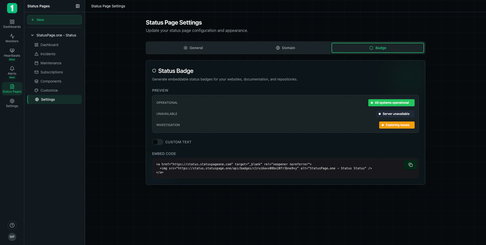Click the help question mark icon
Viewport: 486px width, 245px height.
(x=12, y=225)
